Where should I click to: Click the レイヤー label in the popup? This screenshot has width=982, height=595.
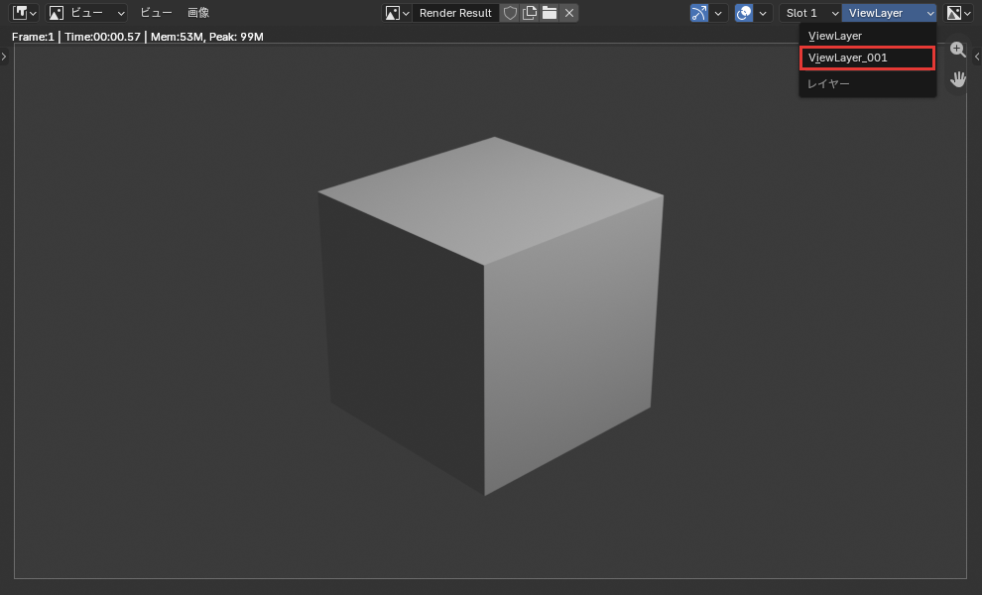point(828,83)
